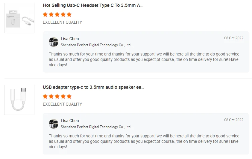Click the first star under Hot Selling Usb-C Headset

[45, 14]
